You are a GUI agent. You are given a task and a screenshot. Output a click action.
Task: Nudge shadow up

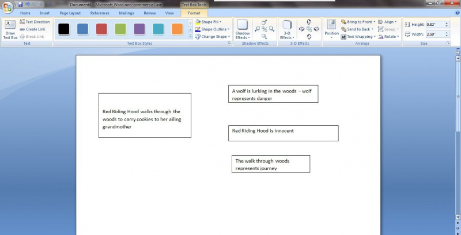[264, 22]
